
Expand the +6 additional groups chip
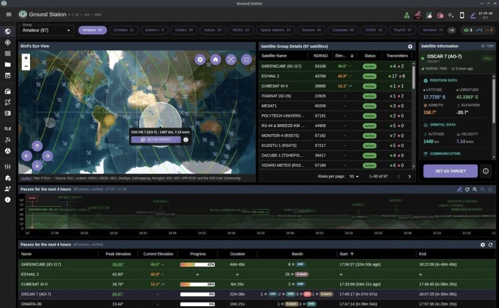pyautogui.click(x=451, y=30)
